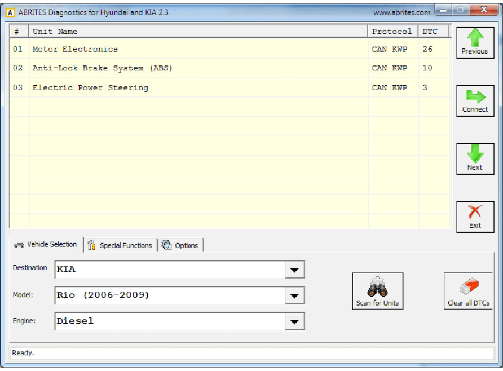Select the Vehicle Selection tab
This screenshot has width=503, height=371.
click(46, 244)
